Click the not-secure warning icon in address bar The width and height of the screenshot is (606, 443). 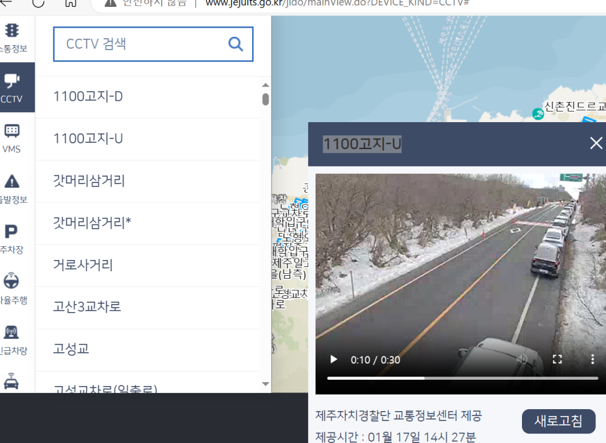click(x=110, y=3)
